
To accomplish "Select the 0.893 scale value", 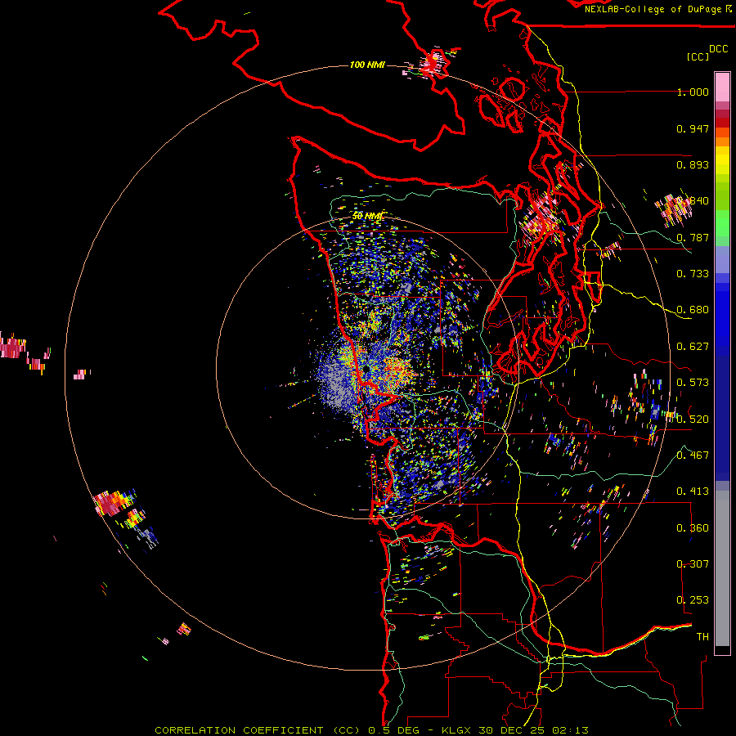I will (x=693, y=164).
